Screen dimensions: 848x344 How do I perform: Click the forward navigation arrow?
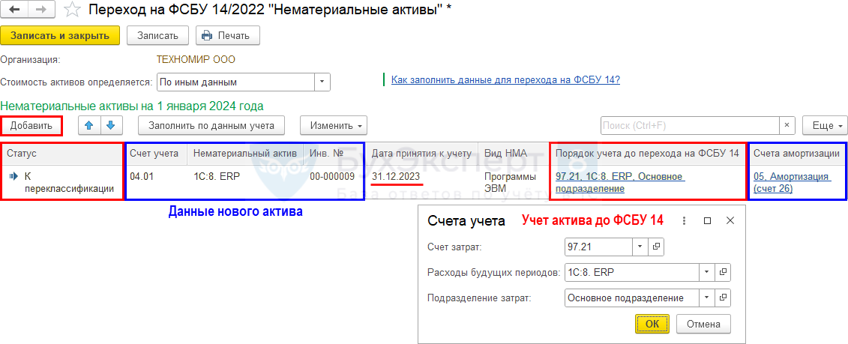(x=40, y=10)
